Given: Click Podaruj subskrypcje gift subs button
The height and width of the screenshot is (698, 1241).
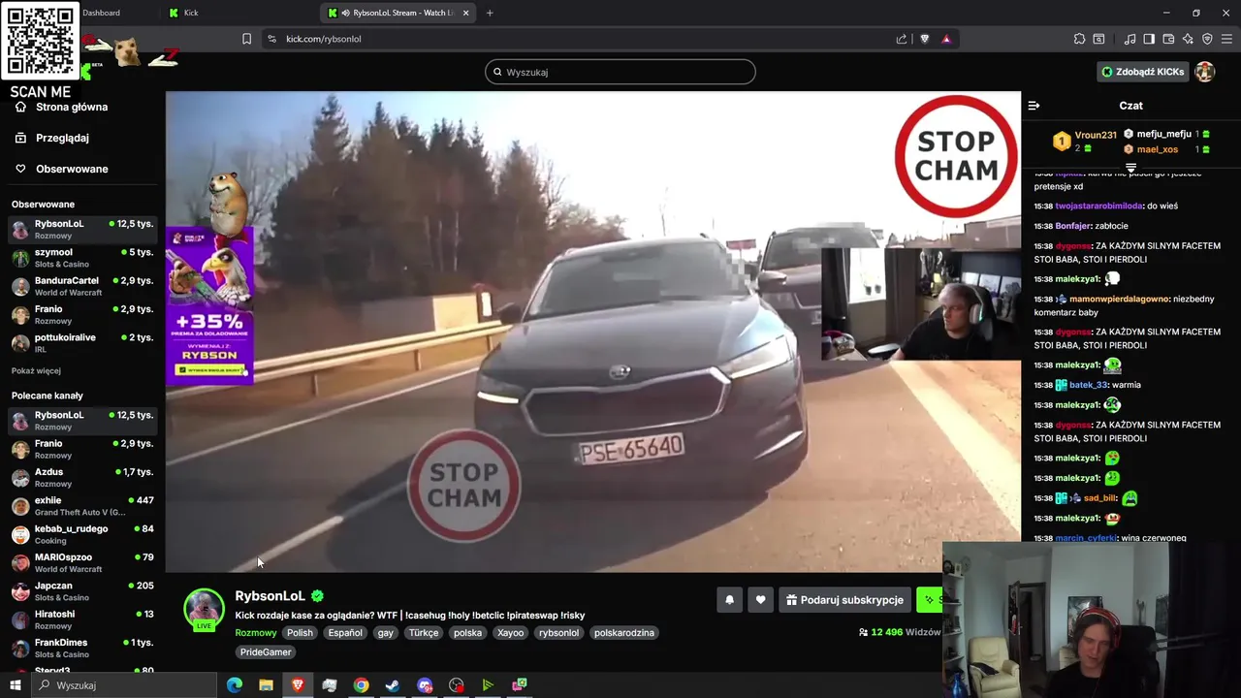Looking at the screenshot, I should click(844, 600).
